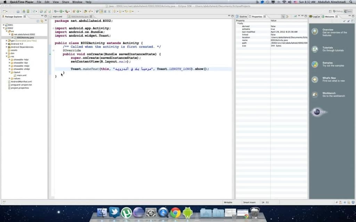Open System Preferences in the Dock
356x222 pixels.
point(151,213)
